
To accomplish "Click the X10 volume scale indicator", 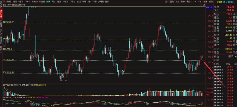I will (x=208, y=95).
